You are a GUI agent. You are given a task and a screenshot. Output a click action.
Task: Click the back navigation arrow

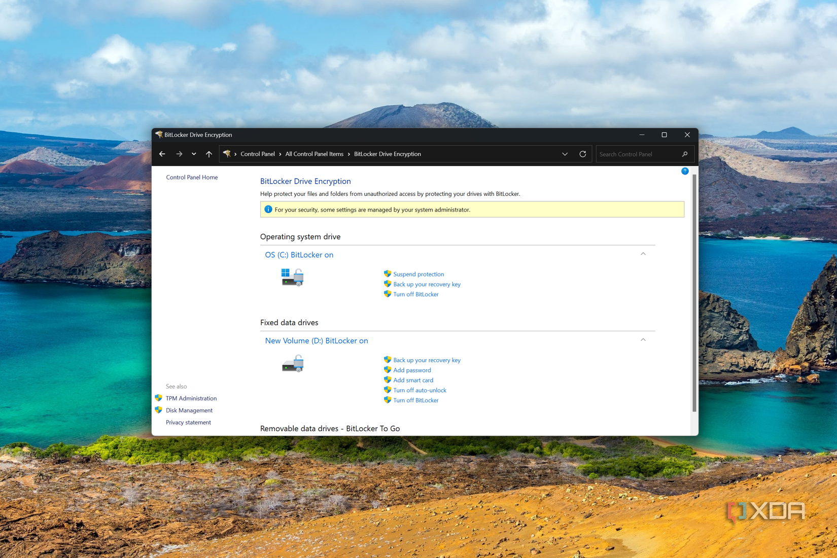[162, 154]
